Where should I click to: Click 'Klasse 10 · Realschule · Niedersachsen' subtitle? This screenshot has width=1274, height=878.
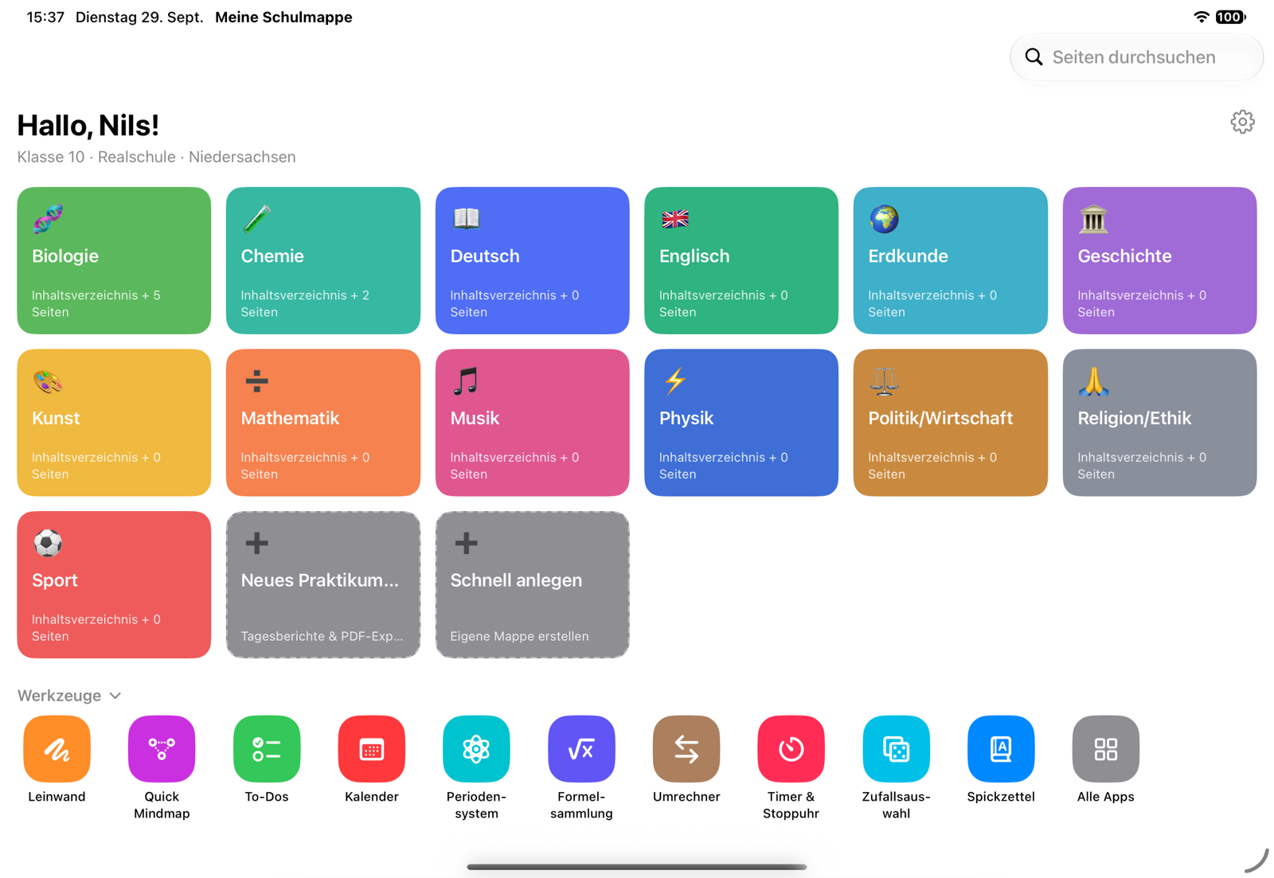[x=157, y=157]
